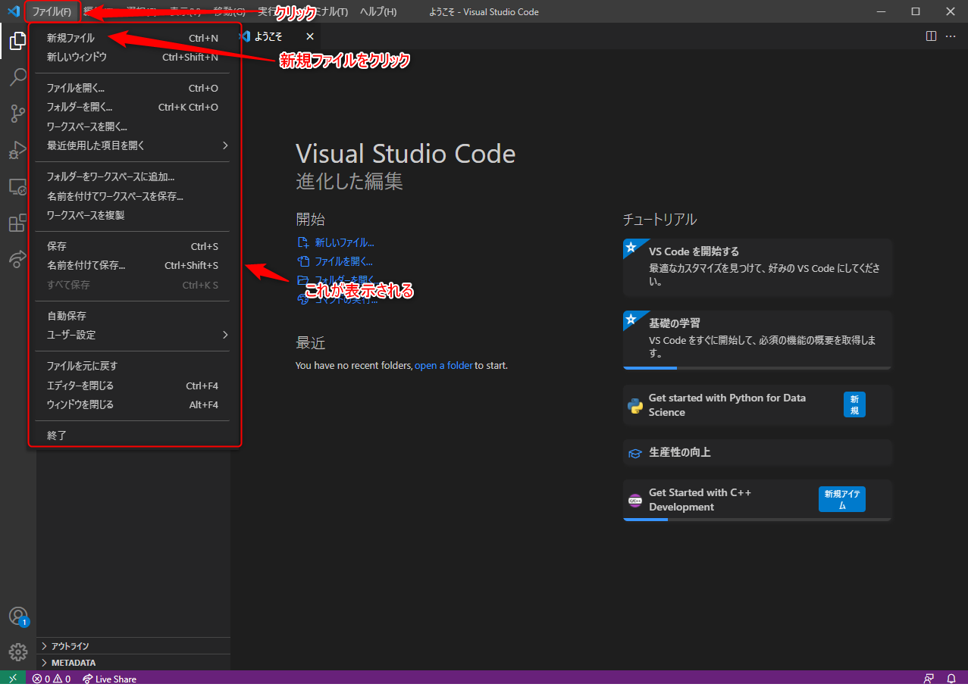
Task: Click the ファイル(F) menu in the menu bar
Action: (52, 11)
